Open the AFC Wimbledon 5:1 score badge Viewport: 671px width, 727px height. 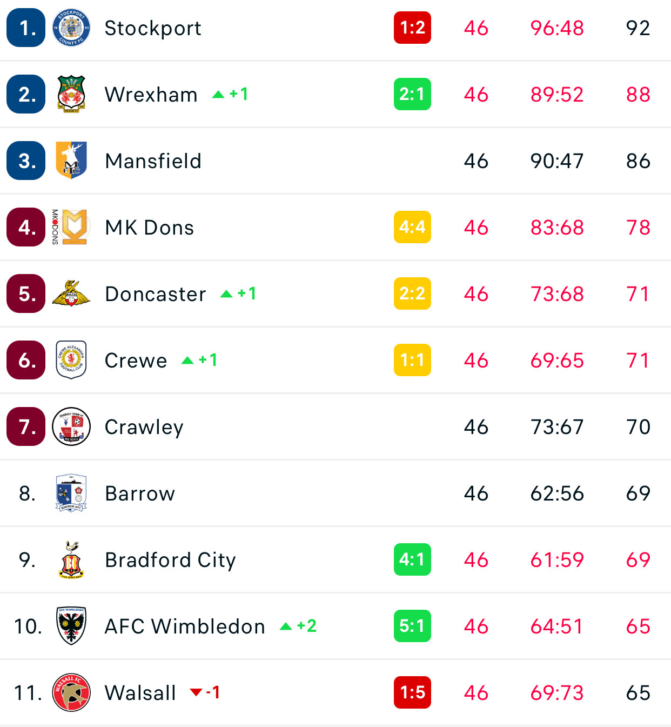pos(412,626)
